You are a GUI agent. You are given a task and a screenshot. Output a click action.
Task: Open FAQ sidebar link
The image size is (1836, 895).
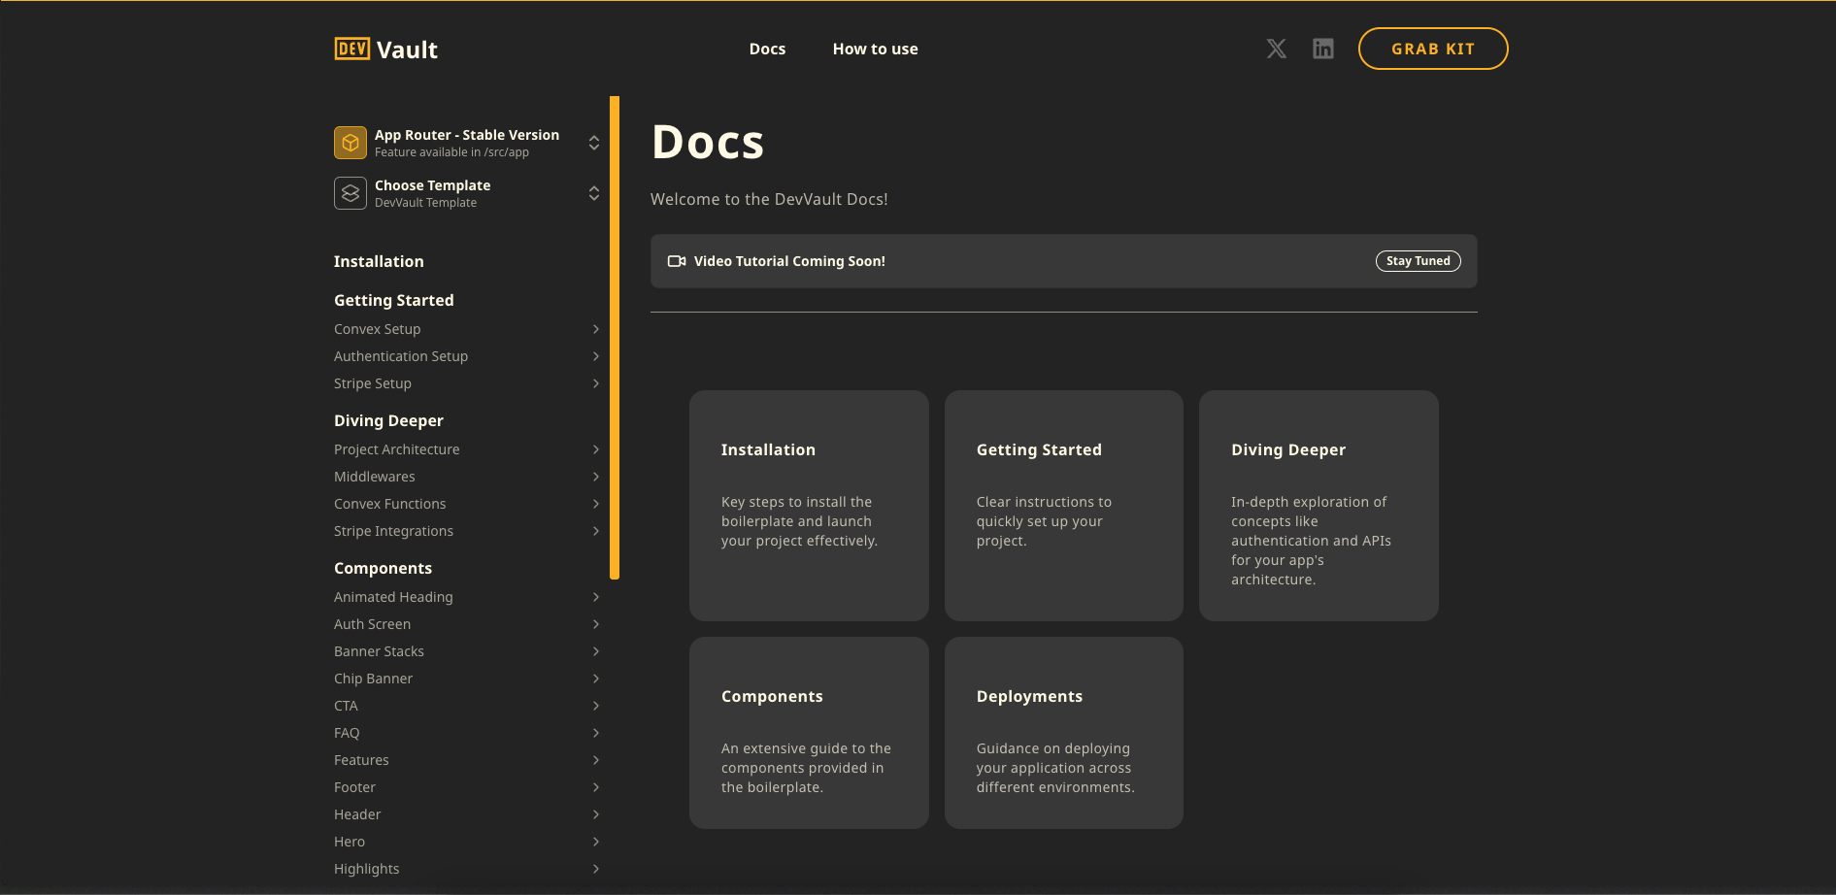click(x=347, y=733)
